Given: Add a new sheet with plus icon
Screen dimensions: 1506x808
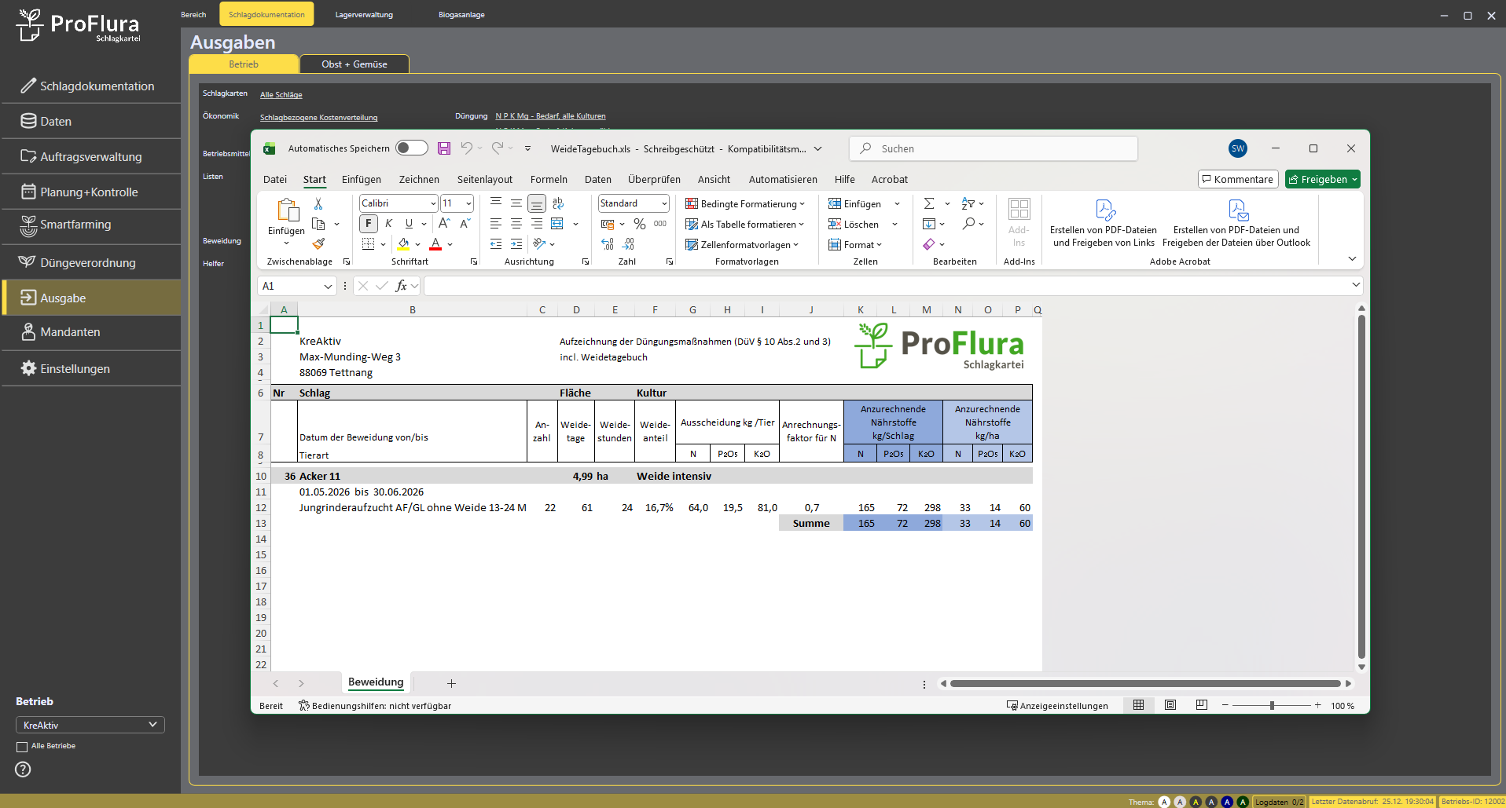Looking at the screenshot, I should 451,683.
